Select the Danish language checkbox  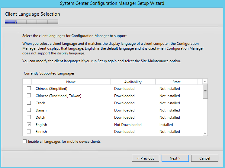click(x=29, y=110)
